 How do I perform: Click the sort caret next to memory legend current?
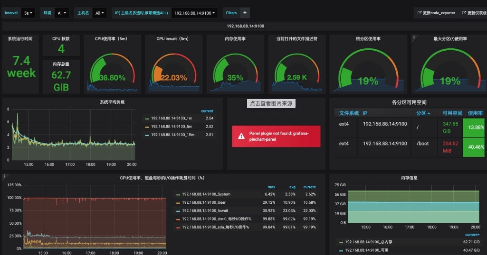pos(478,235)
